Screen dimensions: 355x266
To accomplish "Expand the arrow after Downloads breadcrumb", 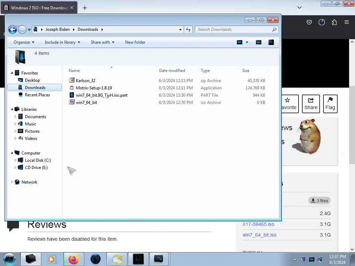I will tap(102, 29).
